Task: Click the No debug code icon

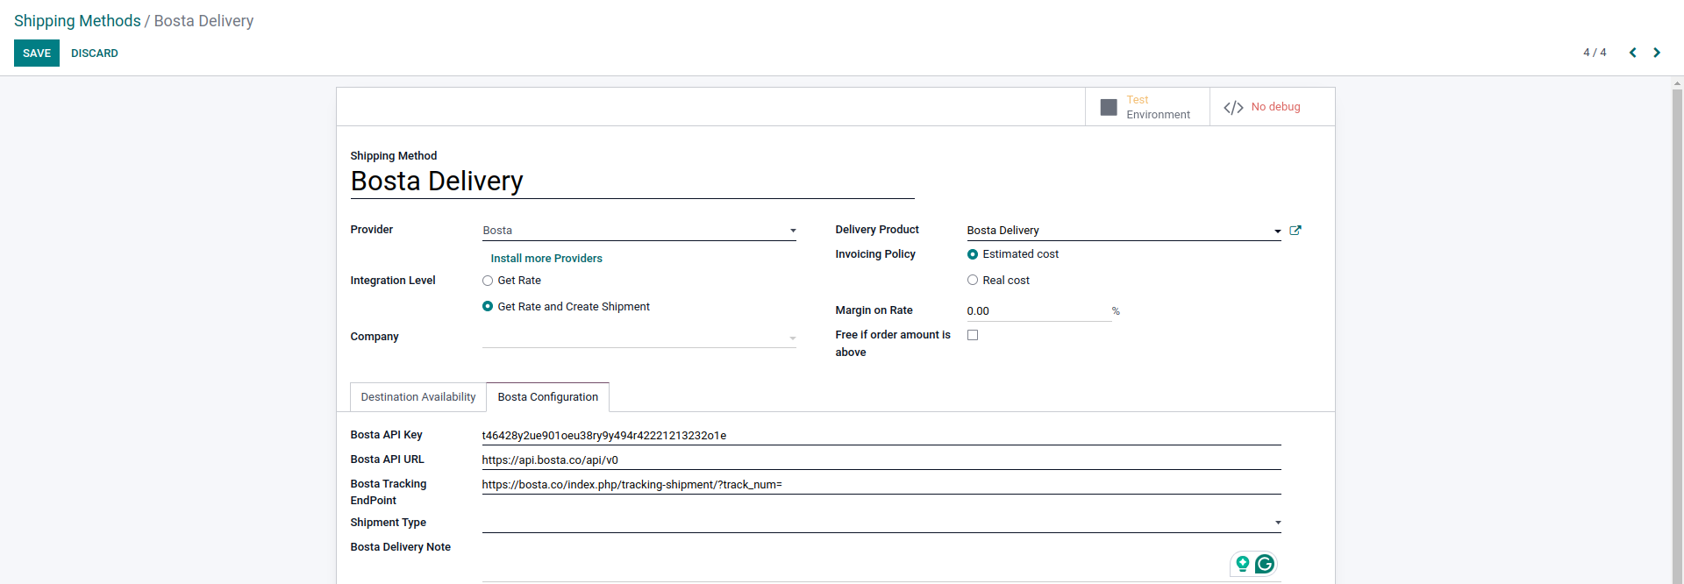Action: tap(1233, 107)
